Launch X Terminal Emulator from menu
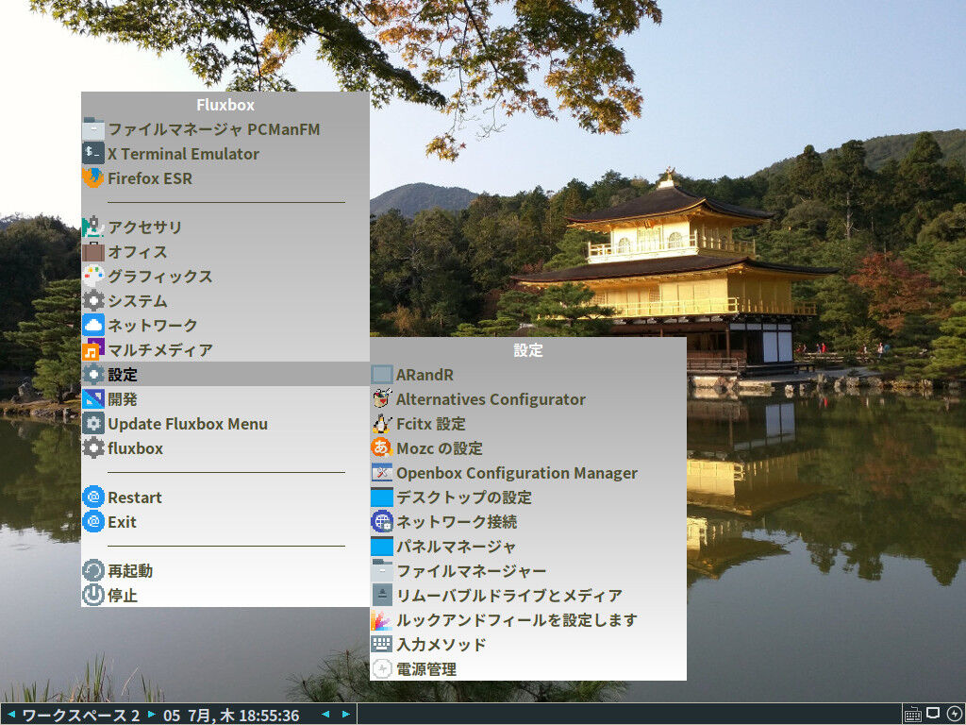Viewport: 966px width, 725px height. pos(225,154)
